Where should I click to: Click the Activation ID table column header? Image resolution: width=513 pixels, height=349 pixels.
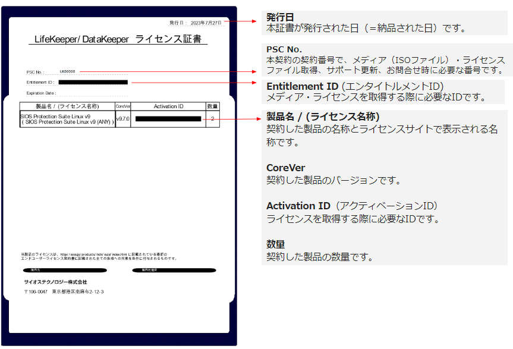pyautogui.click(x=169, y=106)
